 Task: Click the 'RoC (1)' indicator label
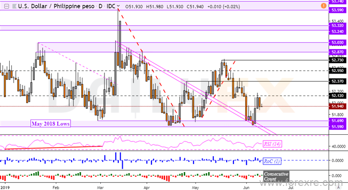(x=272, y=161)
